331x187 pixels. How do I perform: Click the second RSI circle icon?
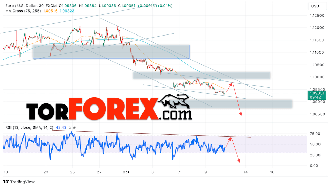pos(74,128)
